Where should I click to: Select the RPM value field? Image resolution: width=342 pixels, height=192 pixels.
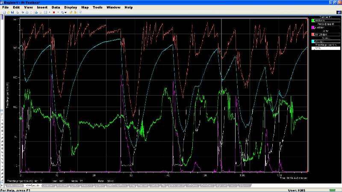327,35
